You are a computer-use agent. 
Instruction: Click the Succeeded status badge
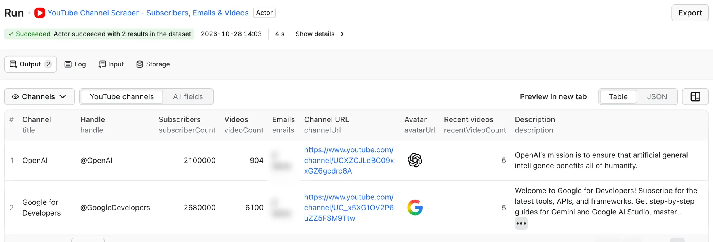point(99,34)
